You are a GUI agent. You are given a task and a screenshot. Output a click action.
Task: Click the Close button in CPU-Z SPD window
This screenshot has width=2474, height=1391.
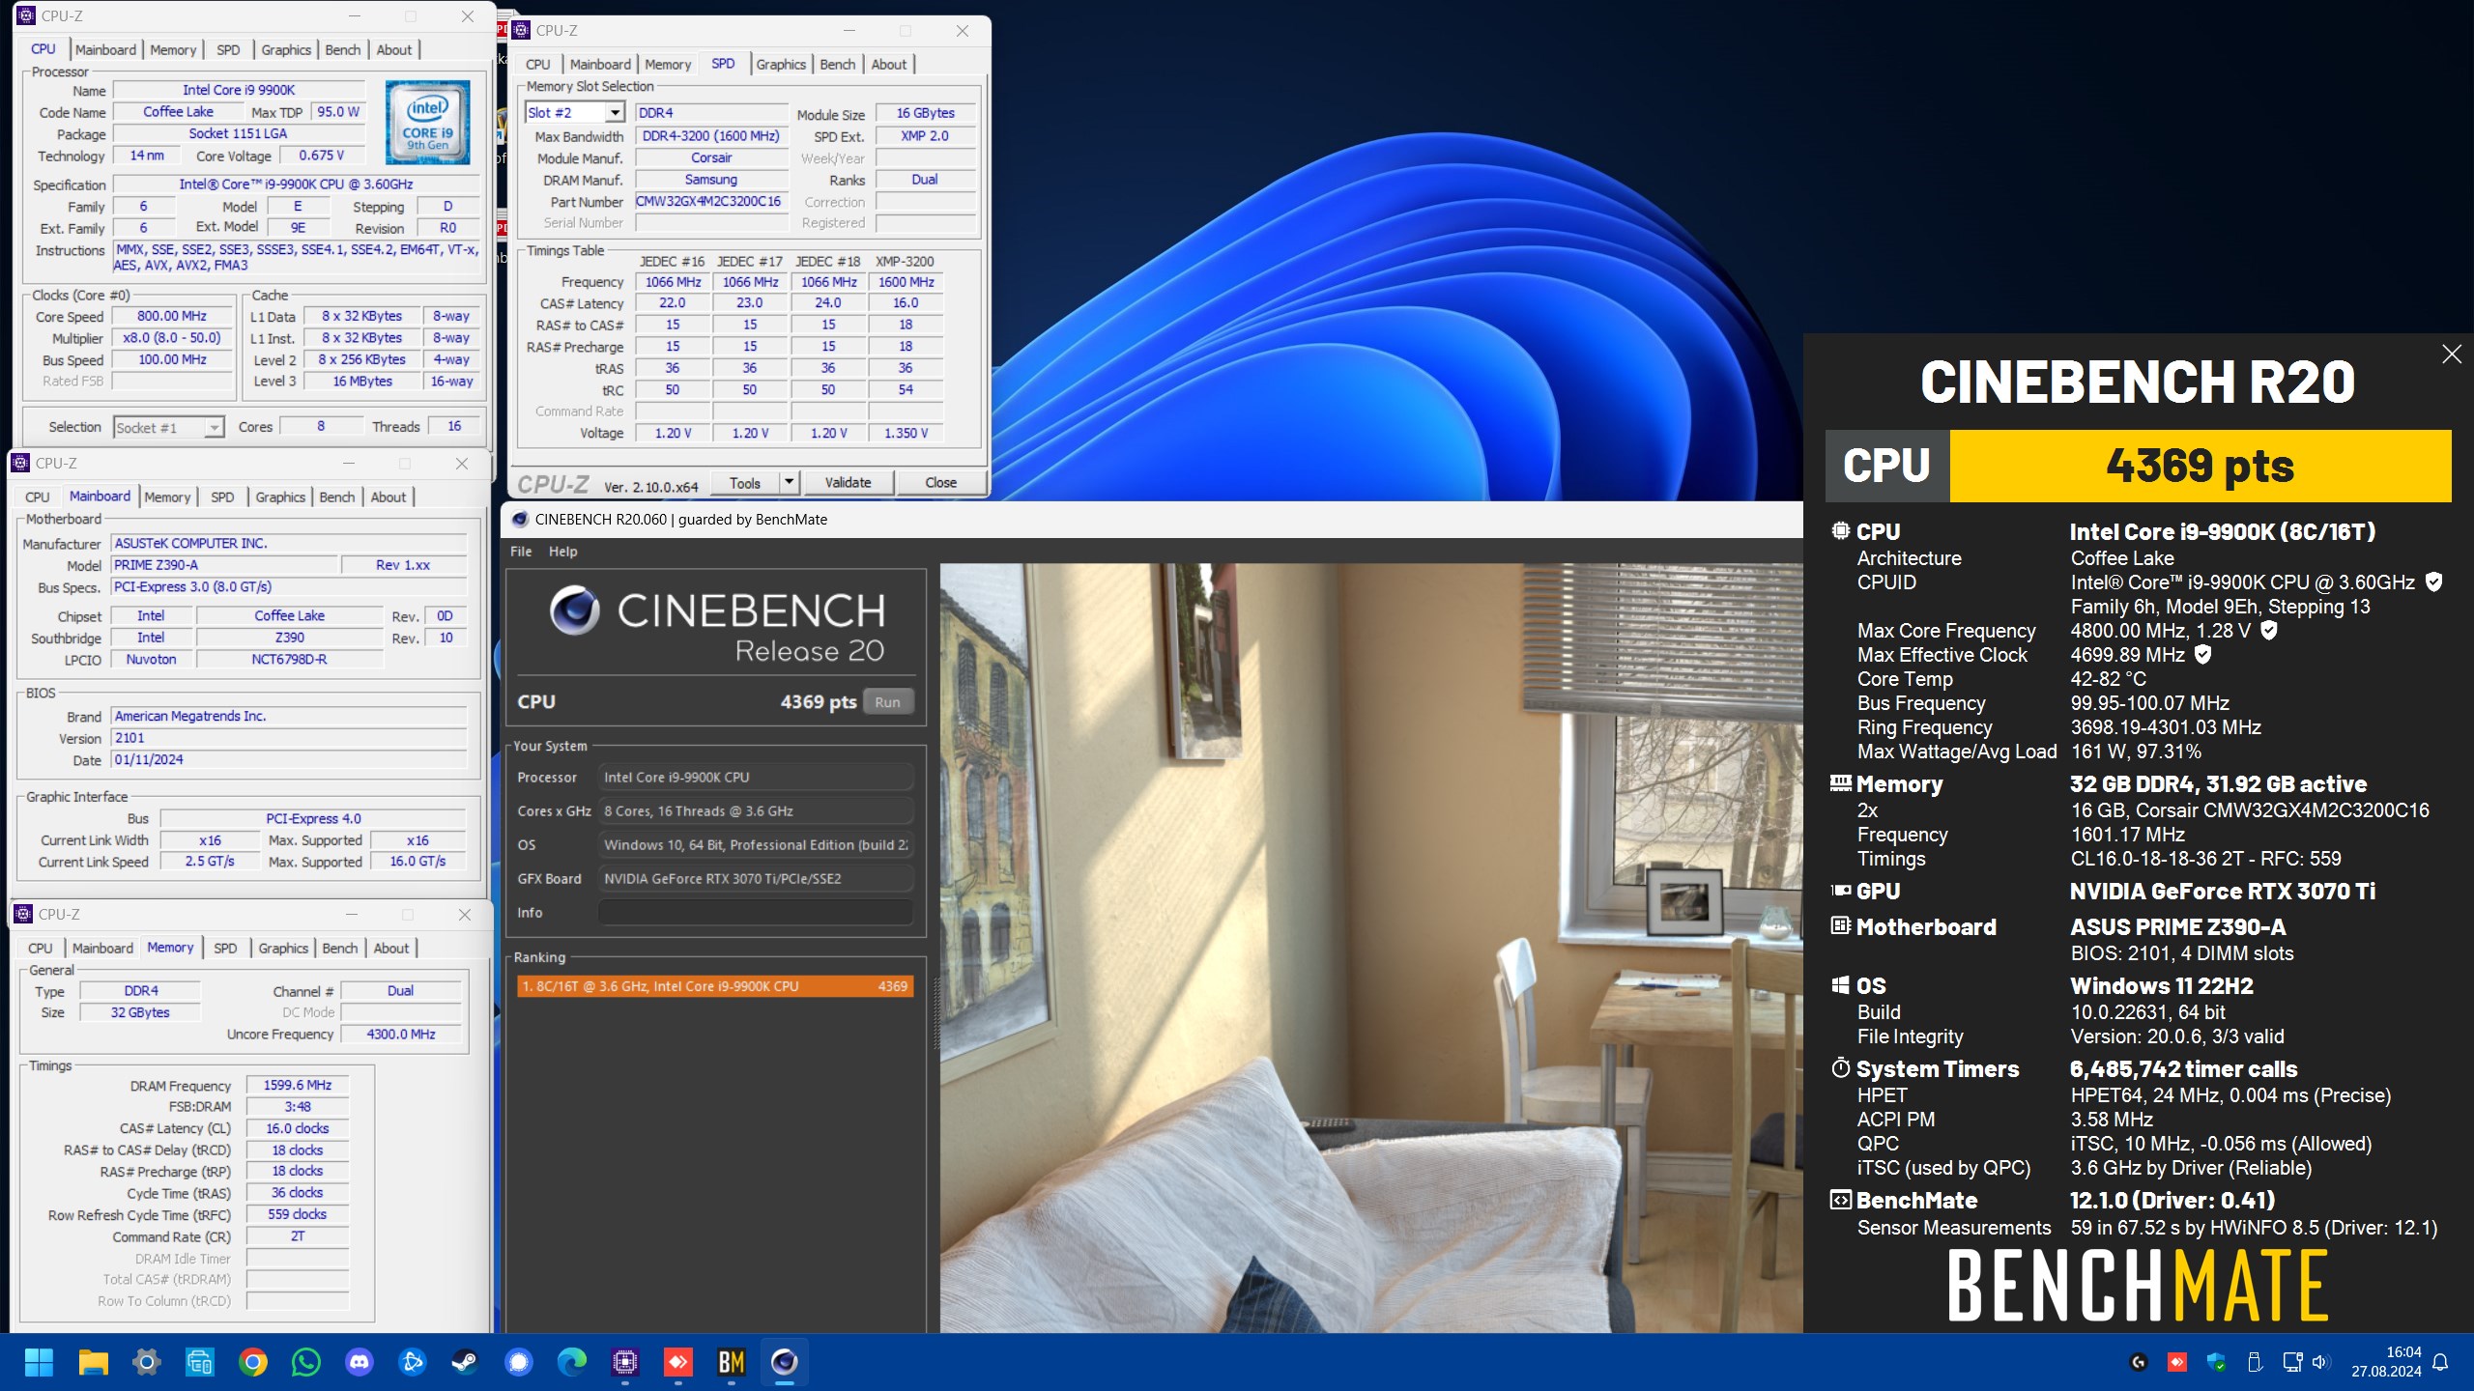point(940,482)
